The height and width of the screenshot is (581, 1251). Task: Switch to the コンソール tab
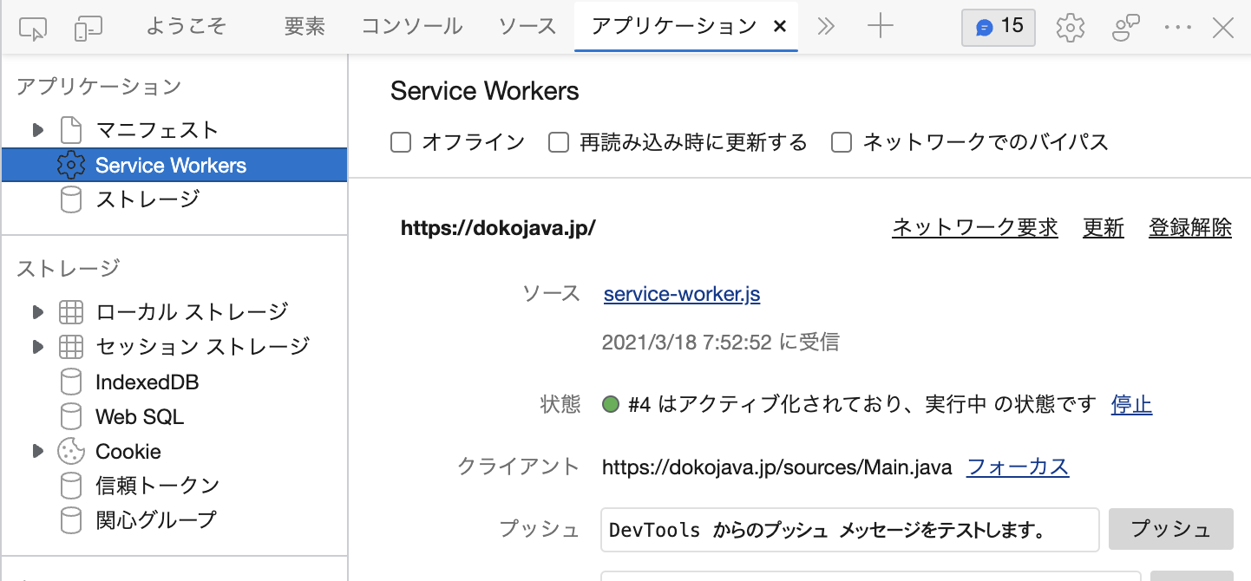411,27
